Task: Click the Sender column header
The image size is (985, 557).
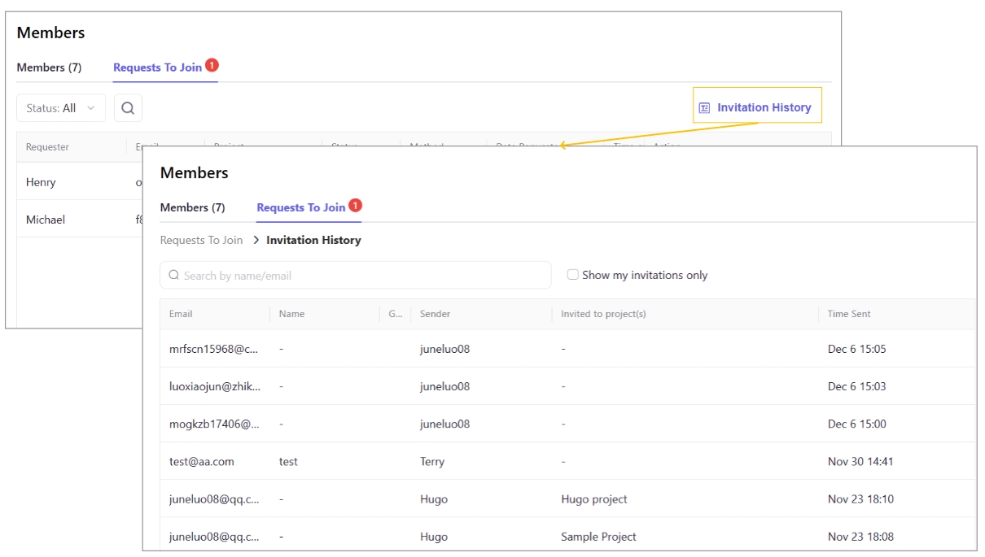Action: (435, 314)
